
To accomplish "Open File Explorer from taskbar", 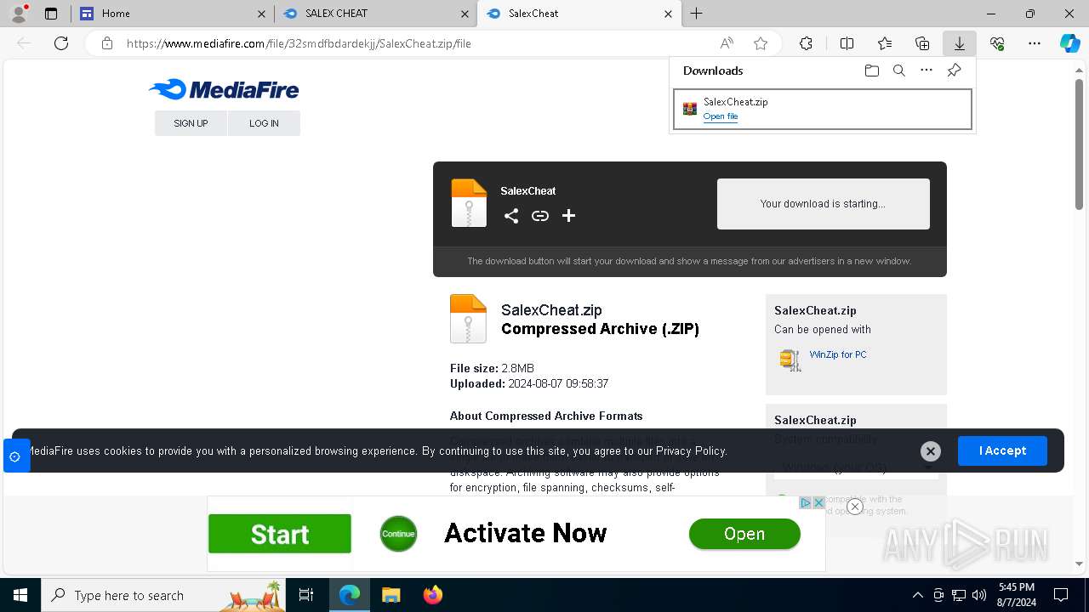I will pyautogui.click(x=391, y=595).
